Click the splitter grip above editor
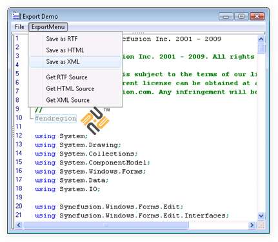 click(x=138, y=33)
